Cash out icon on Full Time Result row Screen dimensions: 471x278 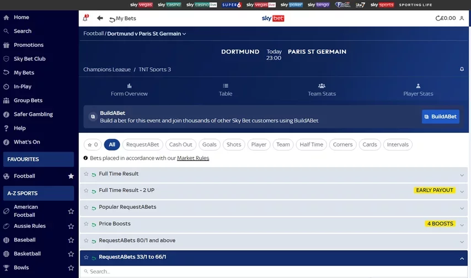(x=94, y=175)
